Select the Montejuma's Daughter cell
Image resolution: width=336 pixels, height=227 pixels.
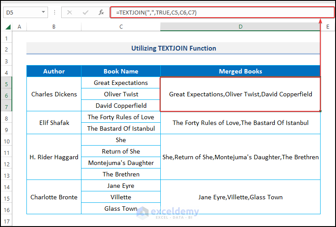coord(121,163)
